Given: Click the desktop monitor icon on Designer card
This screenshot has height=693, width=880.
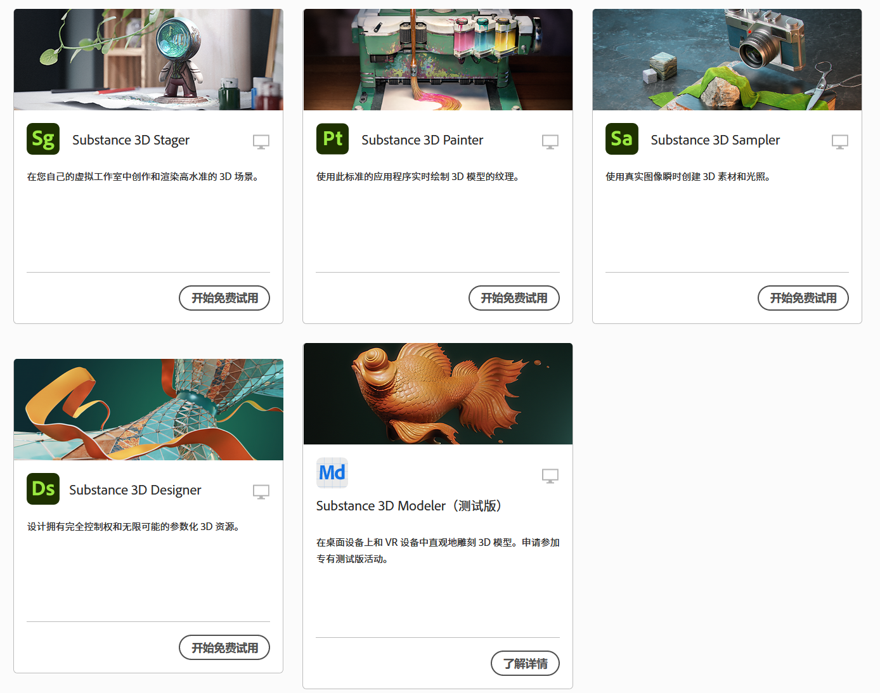Looking at the screenshot, I should tap(261, 491).
